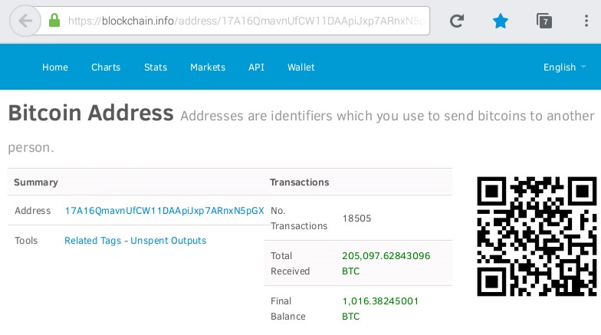Bookmark the page with the star icon
The height and width of the screenshot is (335, 601).
(x=500, y=21)
